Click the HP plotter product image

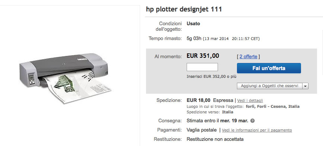coord(66,78)
